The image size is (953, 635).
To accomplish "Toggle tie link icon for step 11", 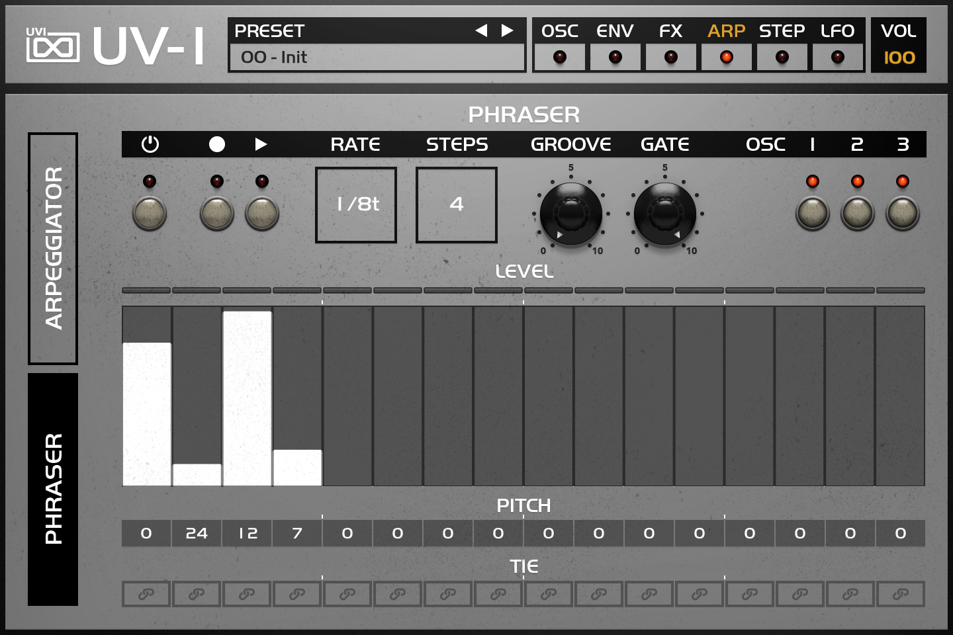I will [x=650, y=594].
